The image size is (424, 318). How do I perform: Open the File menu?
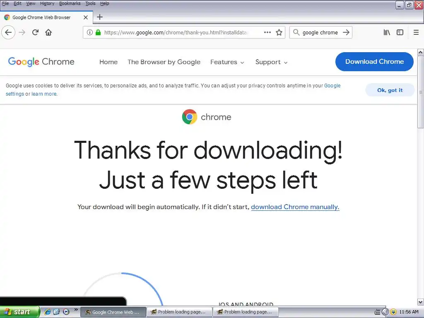click(5, 3)
